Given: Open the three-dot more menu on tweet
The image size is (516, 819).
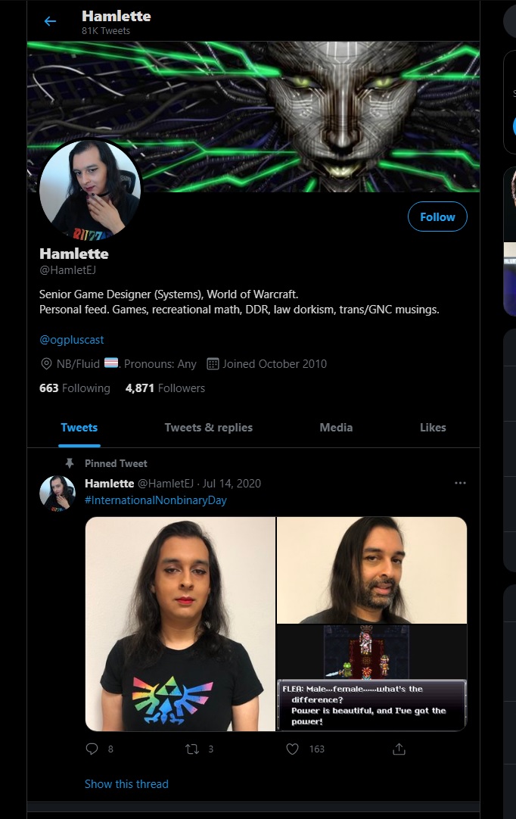Looking at the screenshot, I should (460, 483).
